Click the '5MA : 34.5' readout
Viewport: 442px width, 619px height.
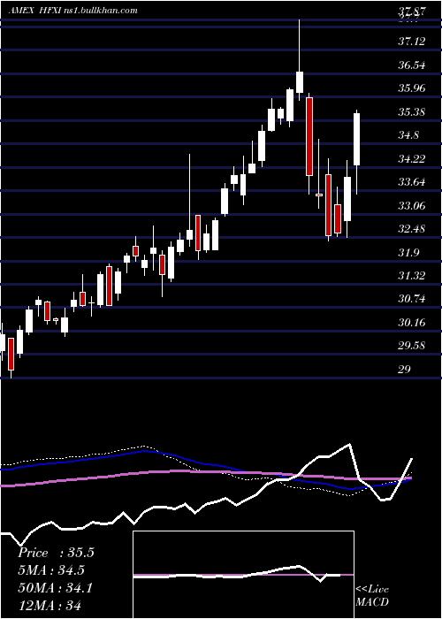51,570
